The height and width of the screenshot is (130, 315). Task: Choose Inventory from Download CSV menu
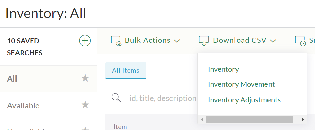[223, 69]
